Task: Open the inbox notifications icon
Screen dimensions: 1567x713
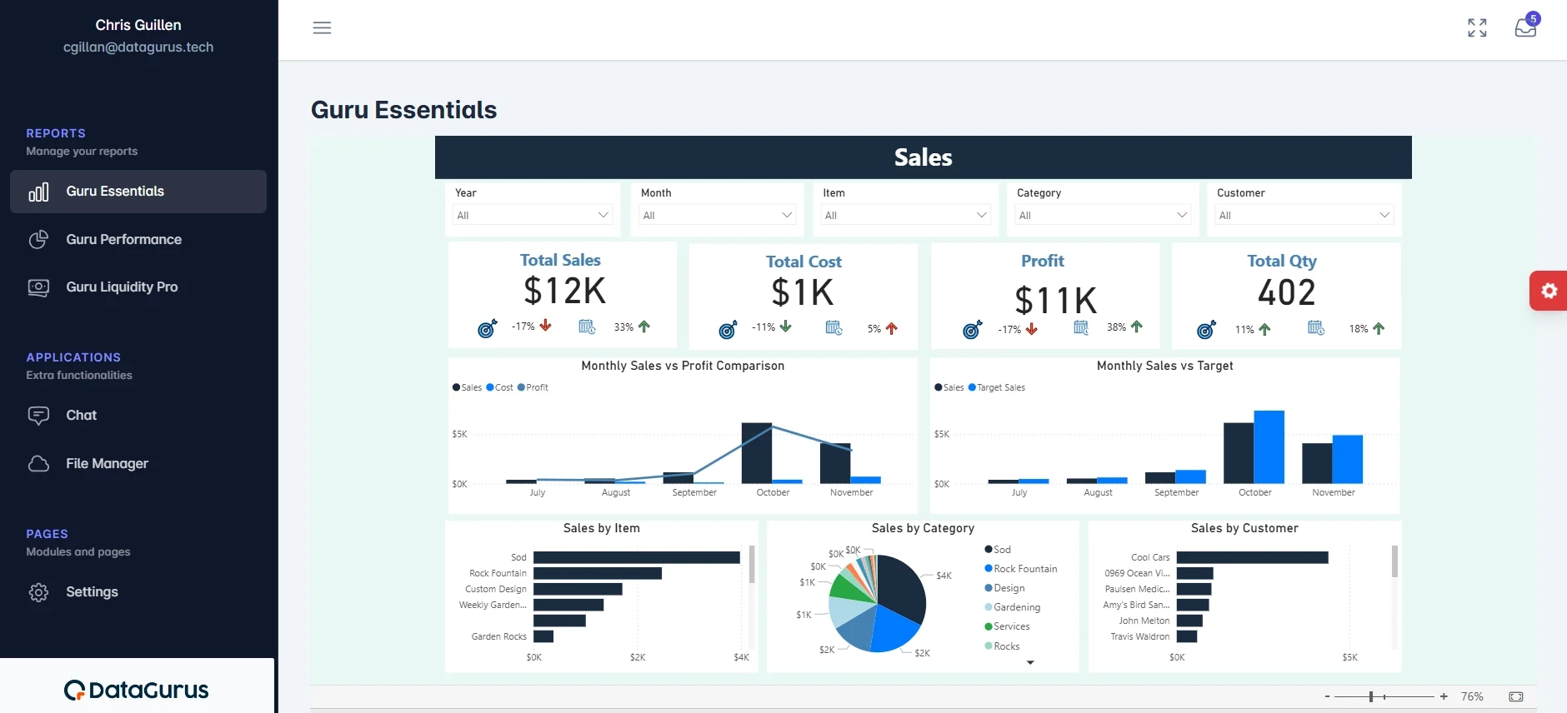Action: click(x=1524, y=28)
